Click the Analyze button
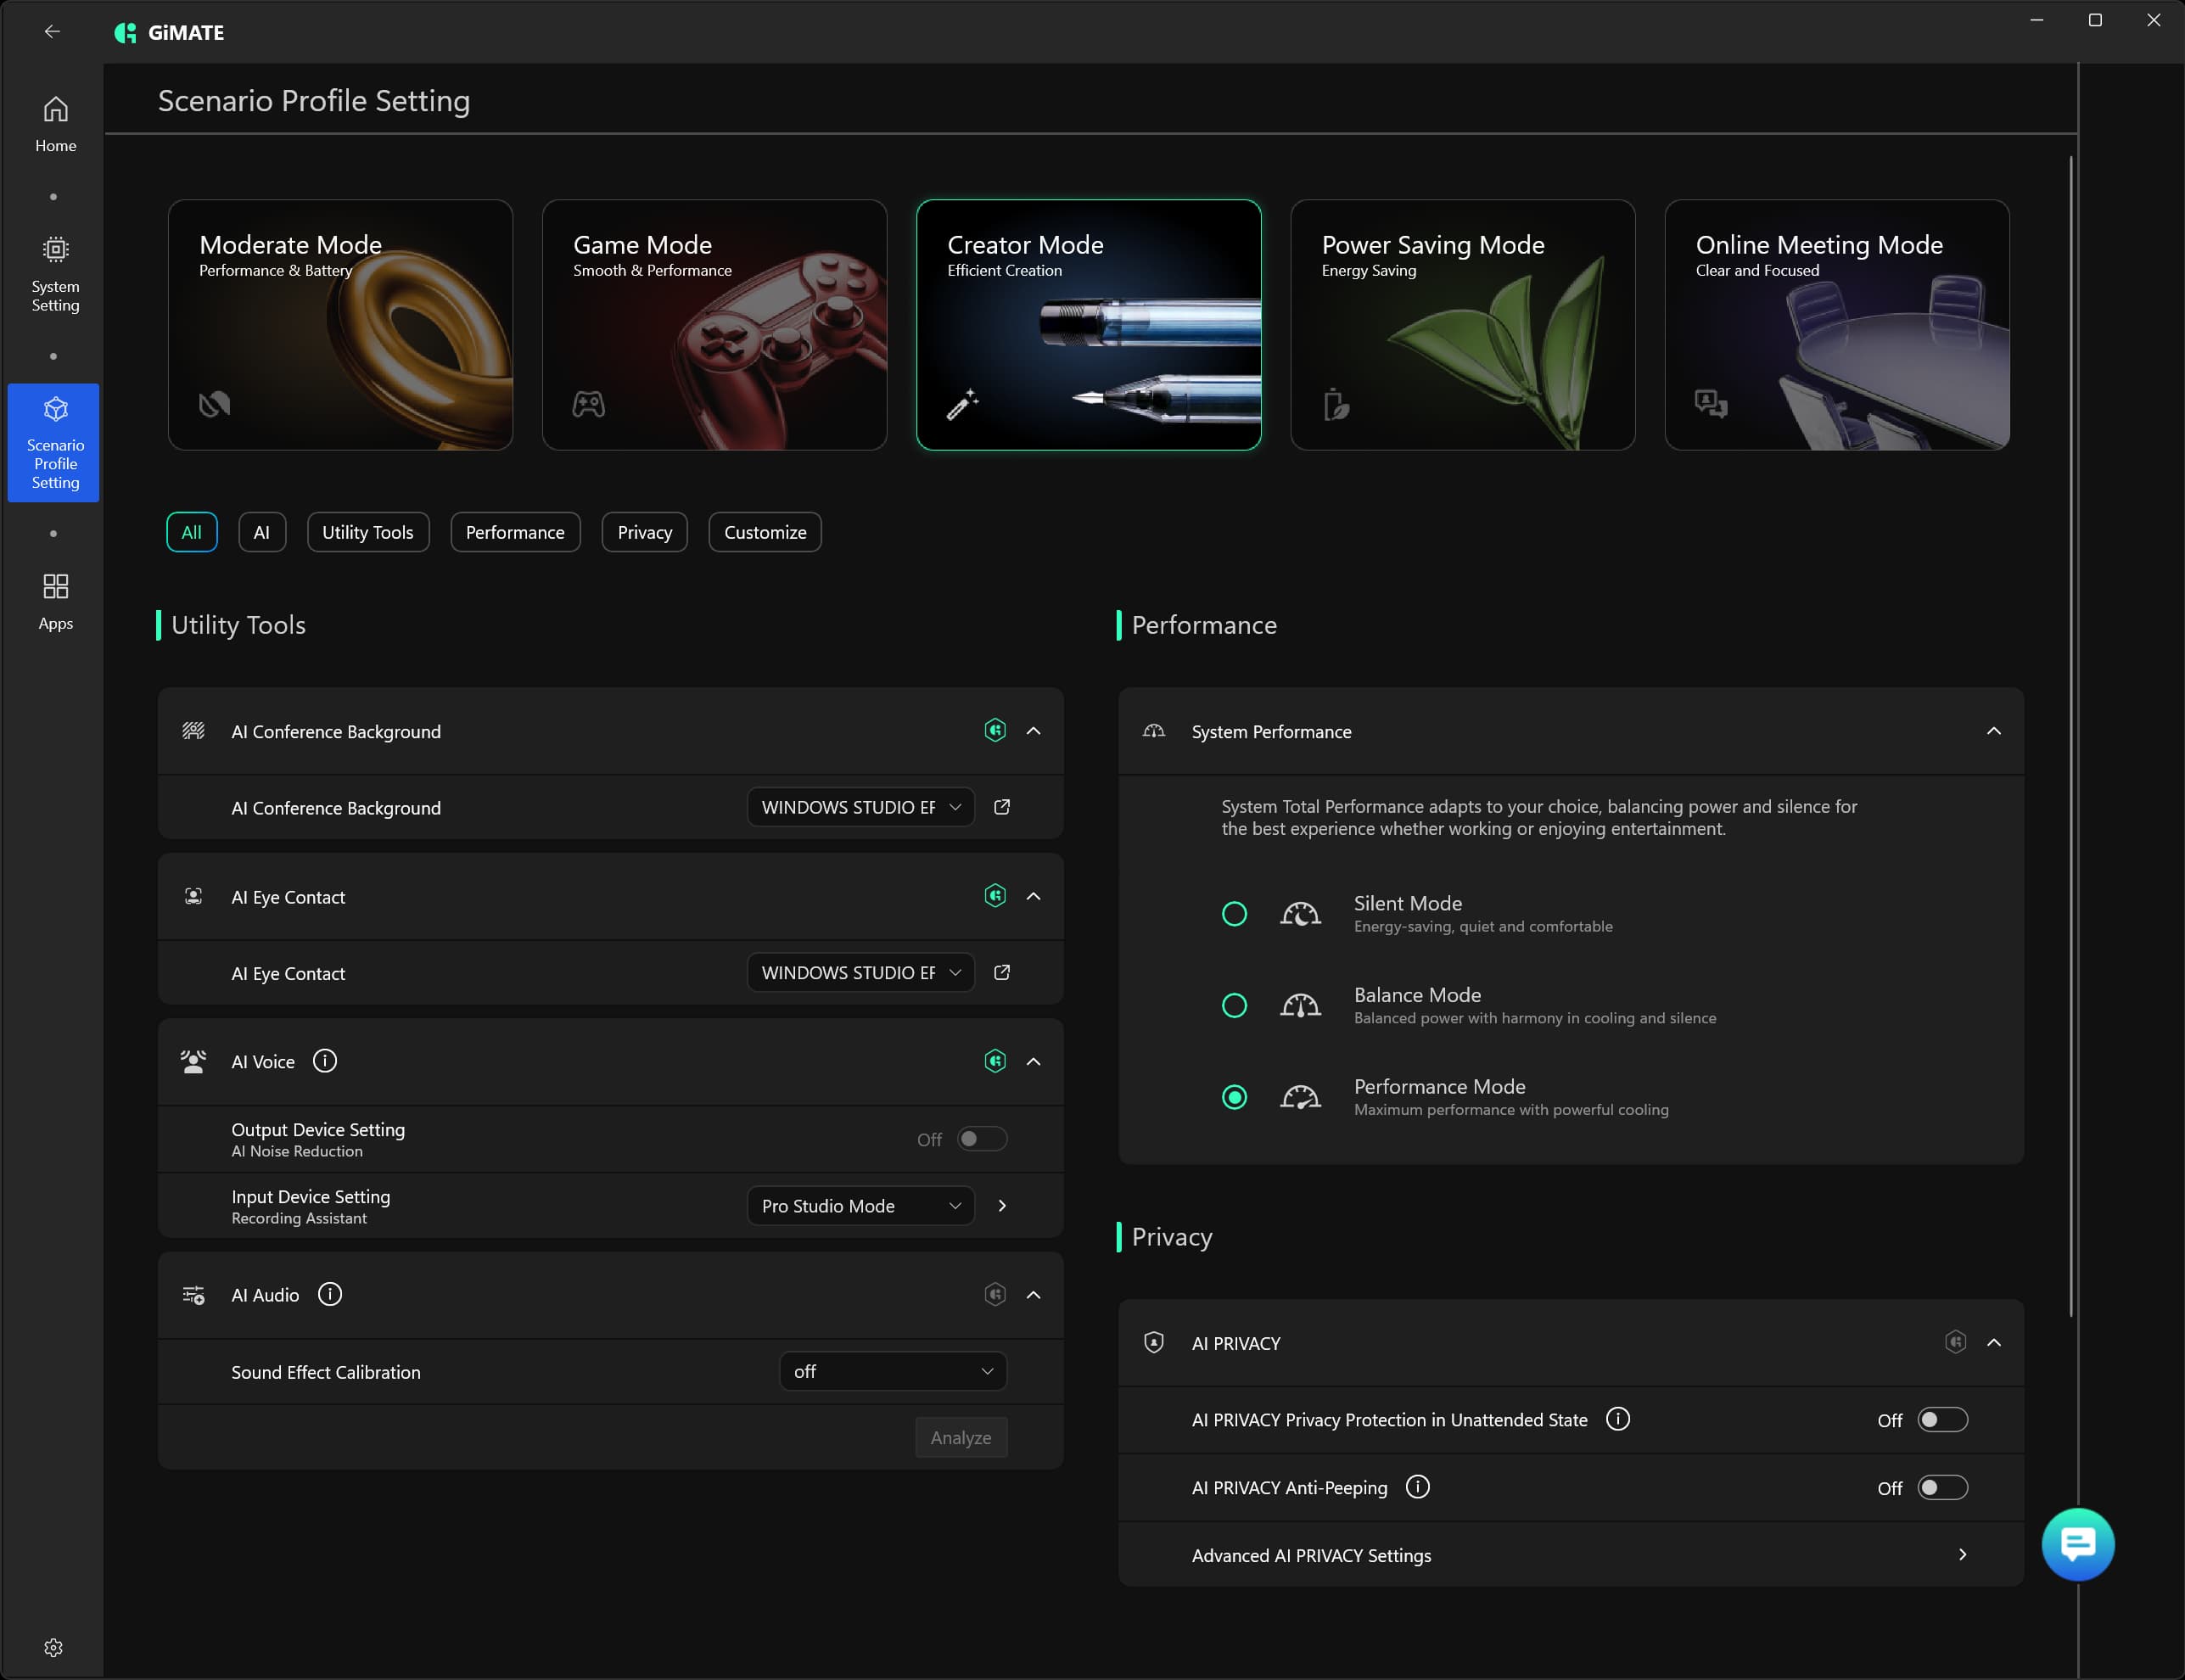2185x1680 pixels. click(960, 1437)
